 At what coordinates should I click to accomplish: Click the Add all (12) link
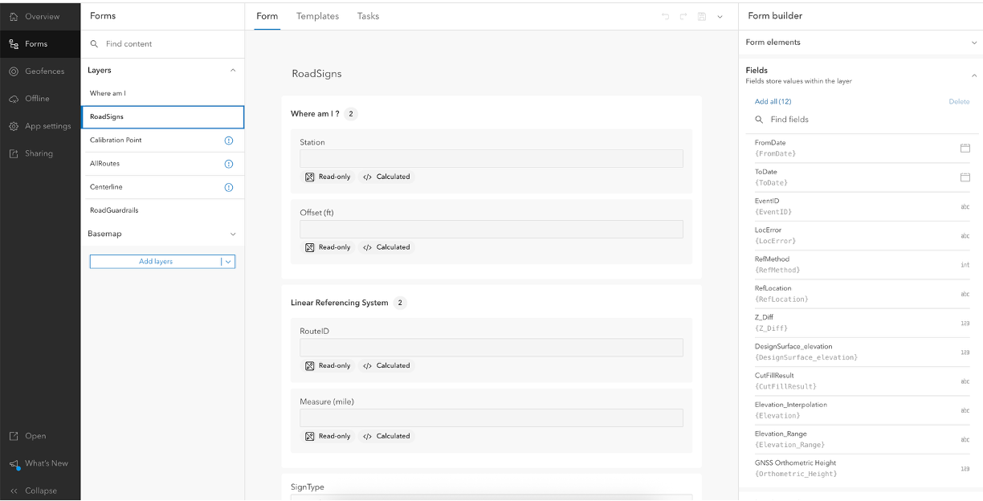[772, 101]
